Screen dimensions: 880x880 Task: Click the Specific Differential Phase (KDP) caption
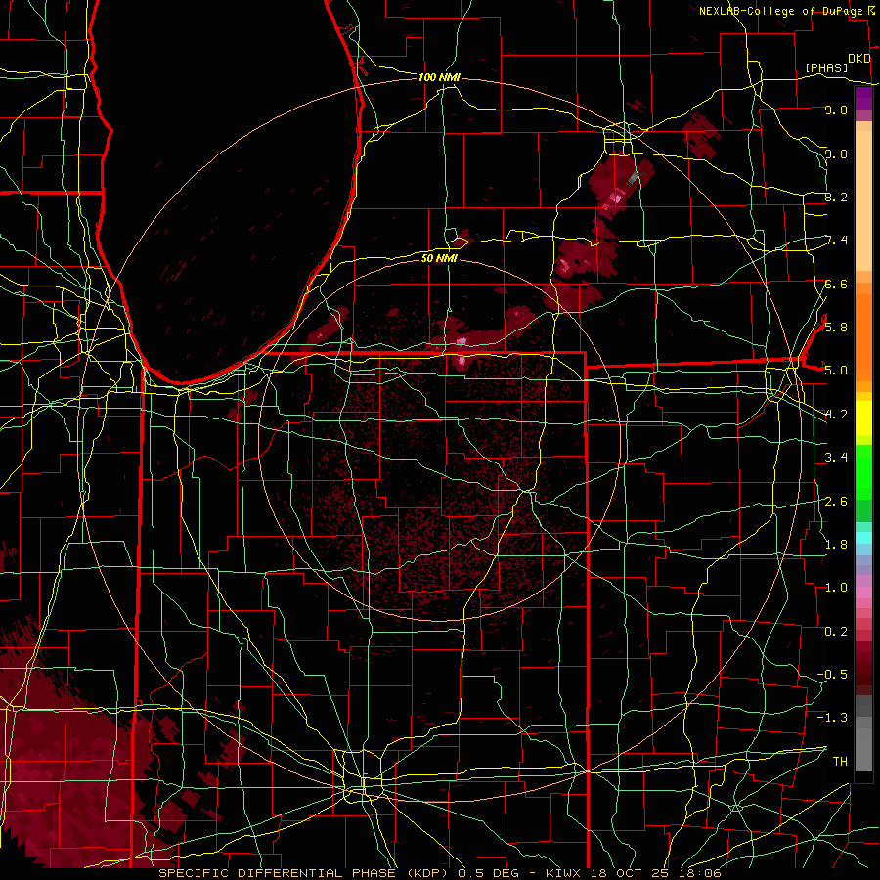439,873
